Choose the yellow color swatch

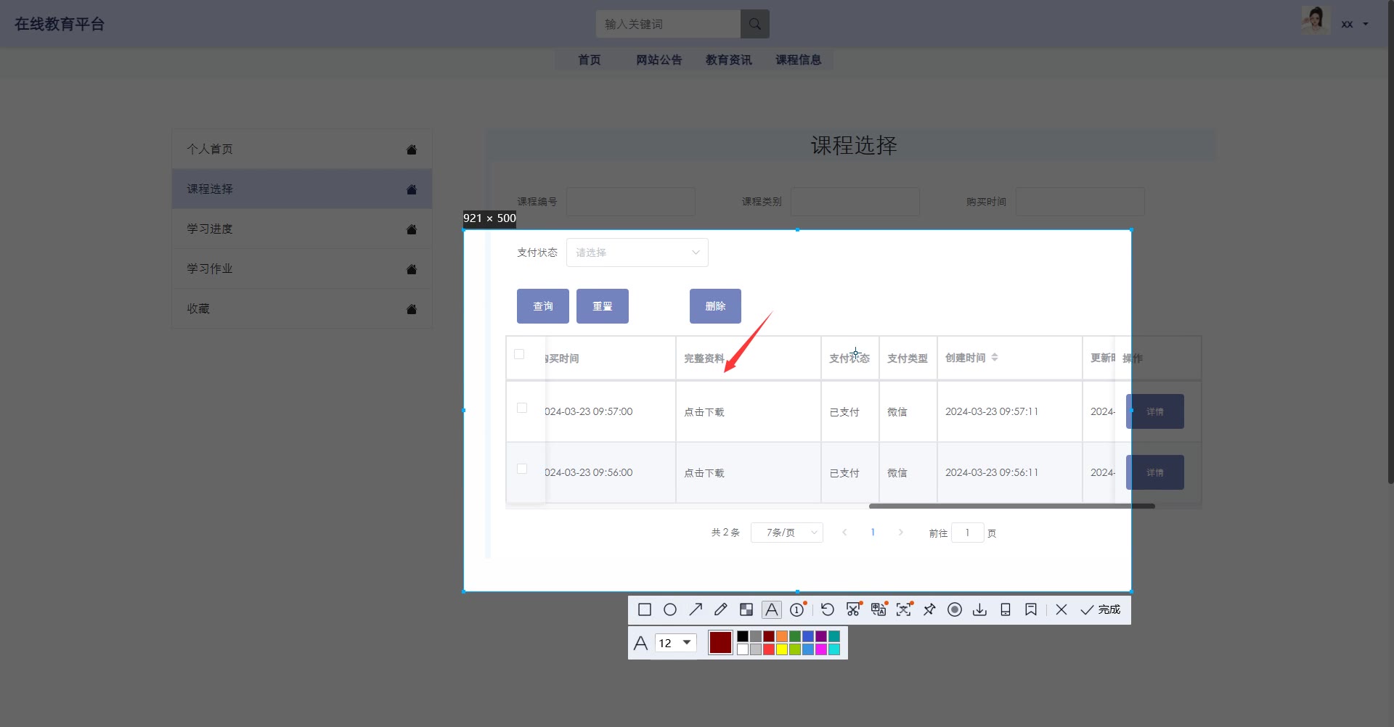tap(782, 649)
